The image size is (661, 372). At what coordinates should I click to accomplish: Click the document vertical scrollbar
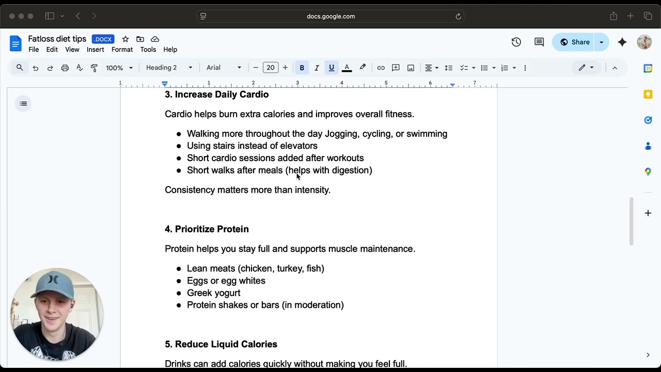click(x=631, y=221)
